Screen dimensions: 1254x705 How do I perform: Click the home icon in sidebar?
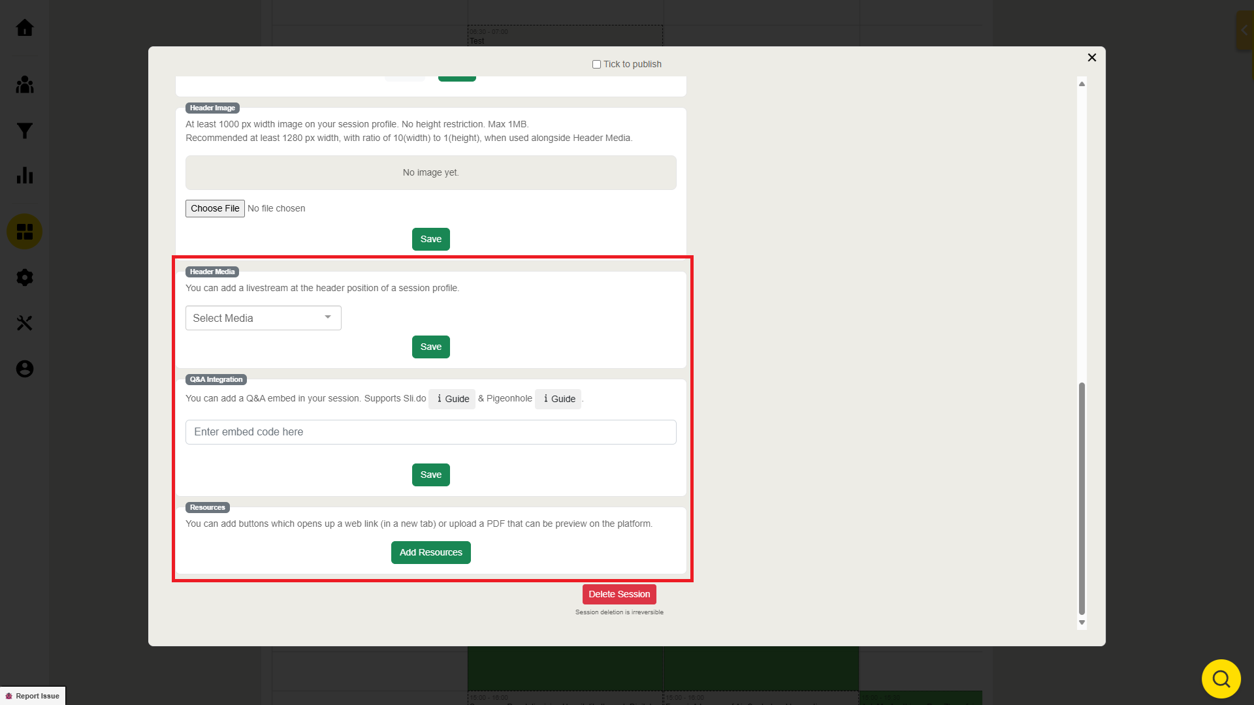(25, 28)
